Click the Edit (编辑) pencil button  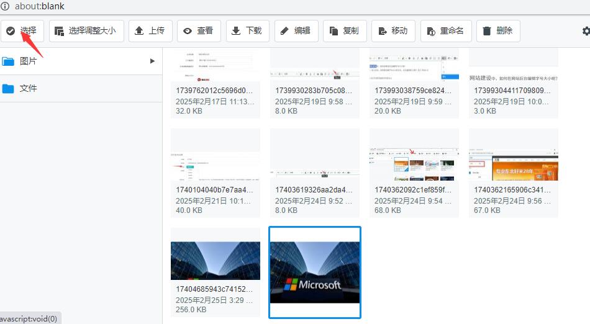pyautogui.click(x=296, y=31)
